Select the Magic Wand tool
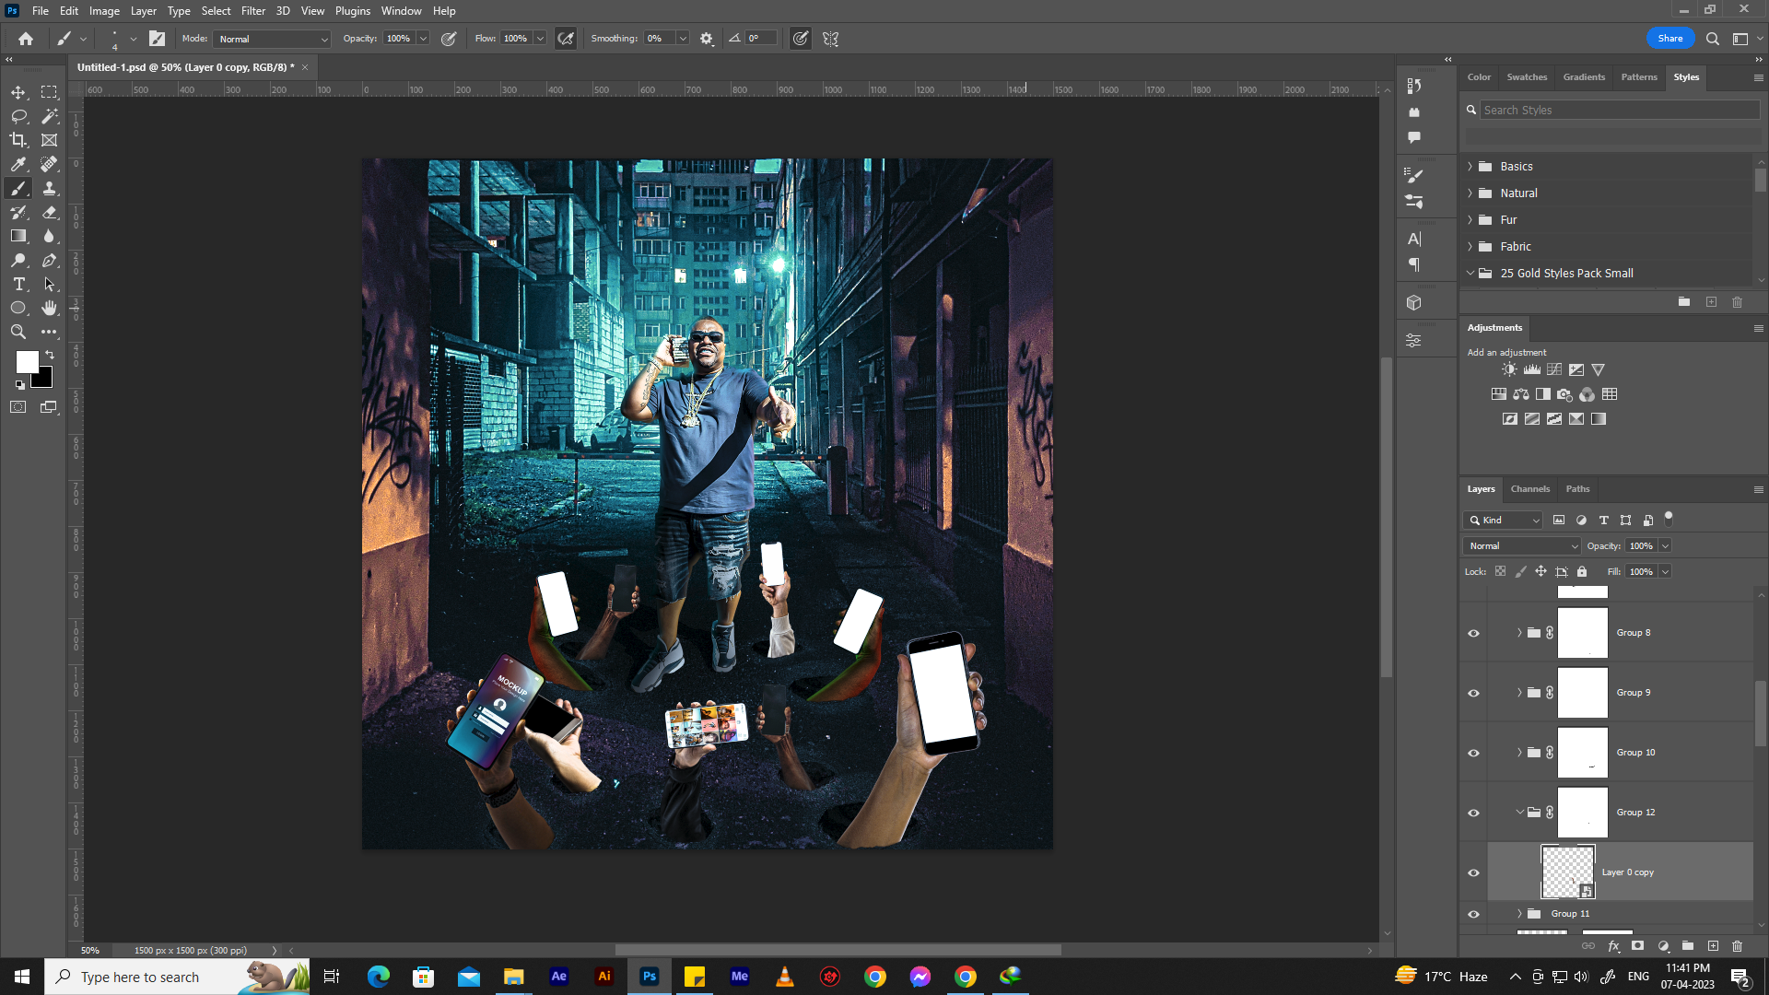This screenshot has width=1769, height=995. [50, 116]
